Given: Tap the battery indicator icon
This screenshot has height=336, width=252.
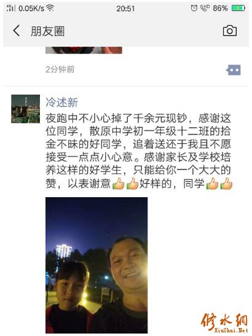Looking at the screenshot, I should (x=238, y=9).
